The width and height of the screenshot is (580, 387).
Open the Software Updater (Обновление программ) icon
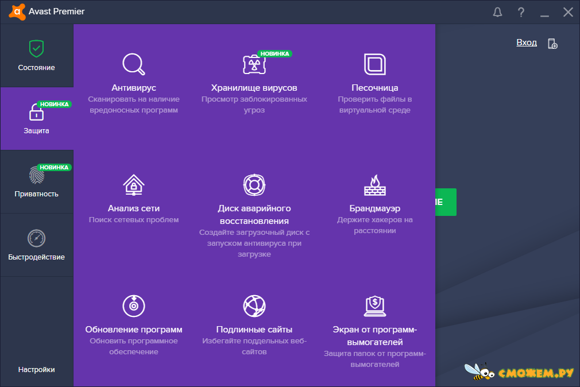pos(134,306)
